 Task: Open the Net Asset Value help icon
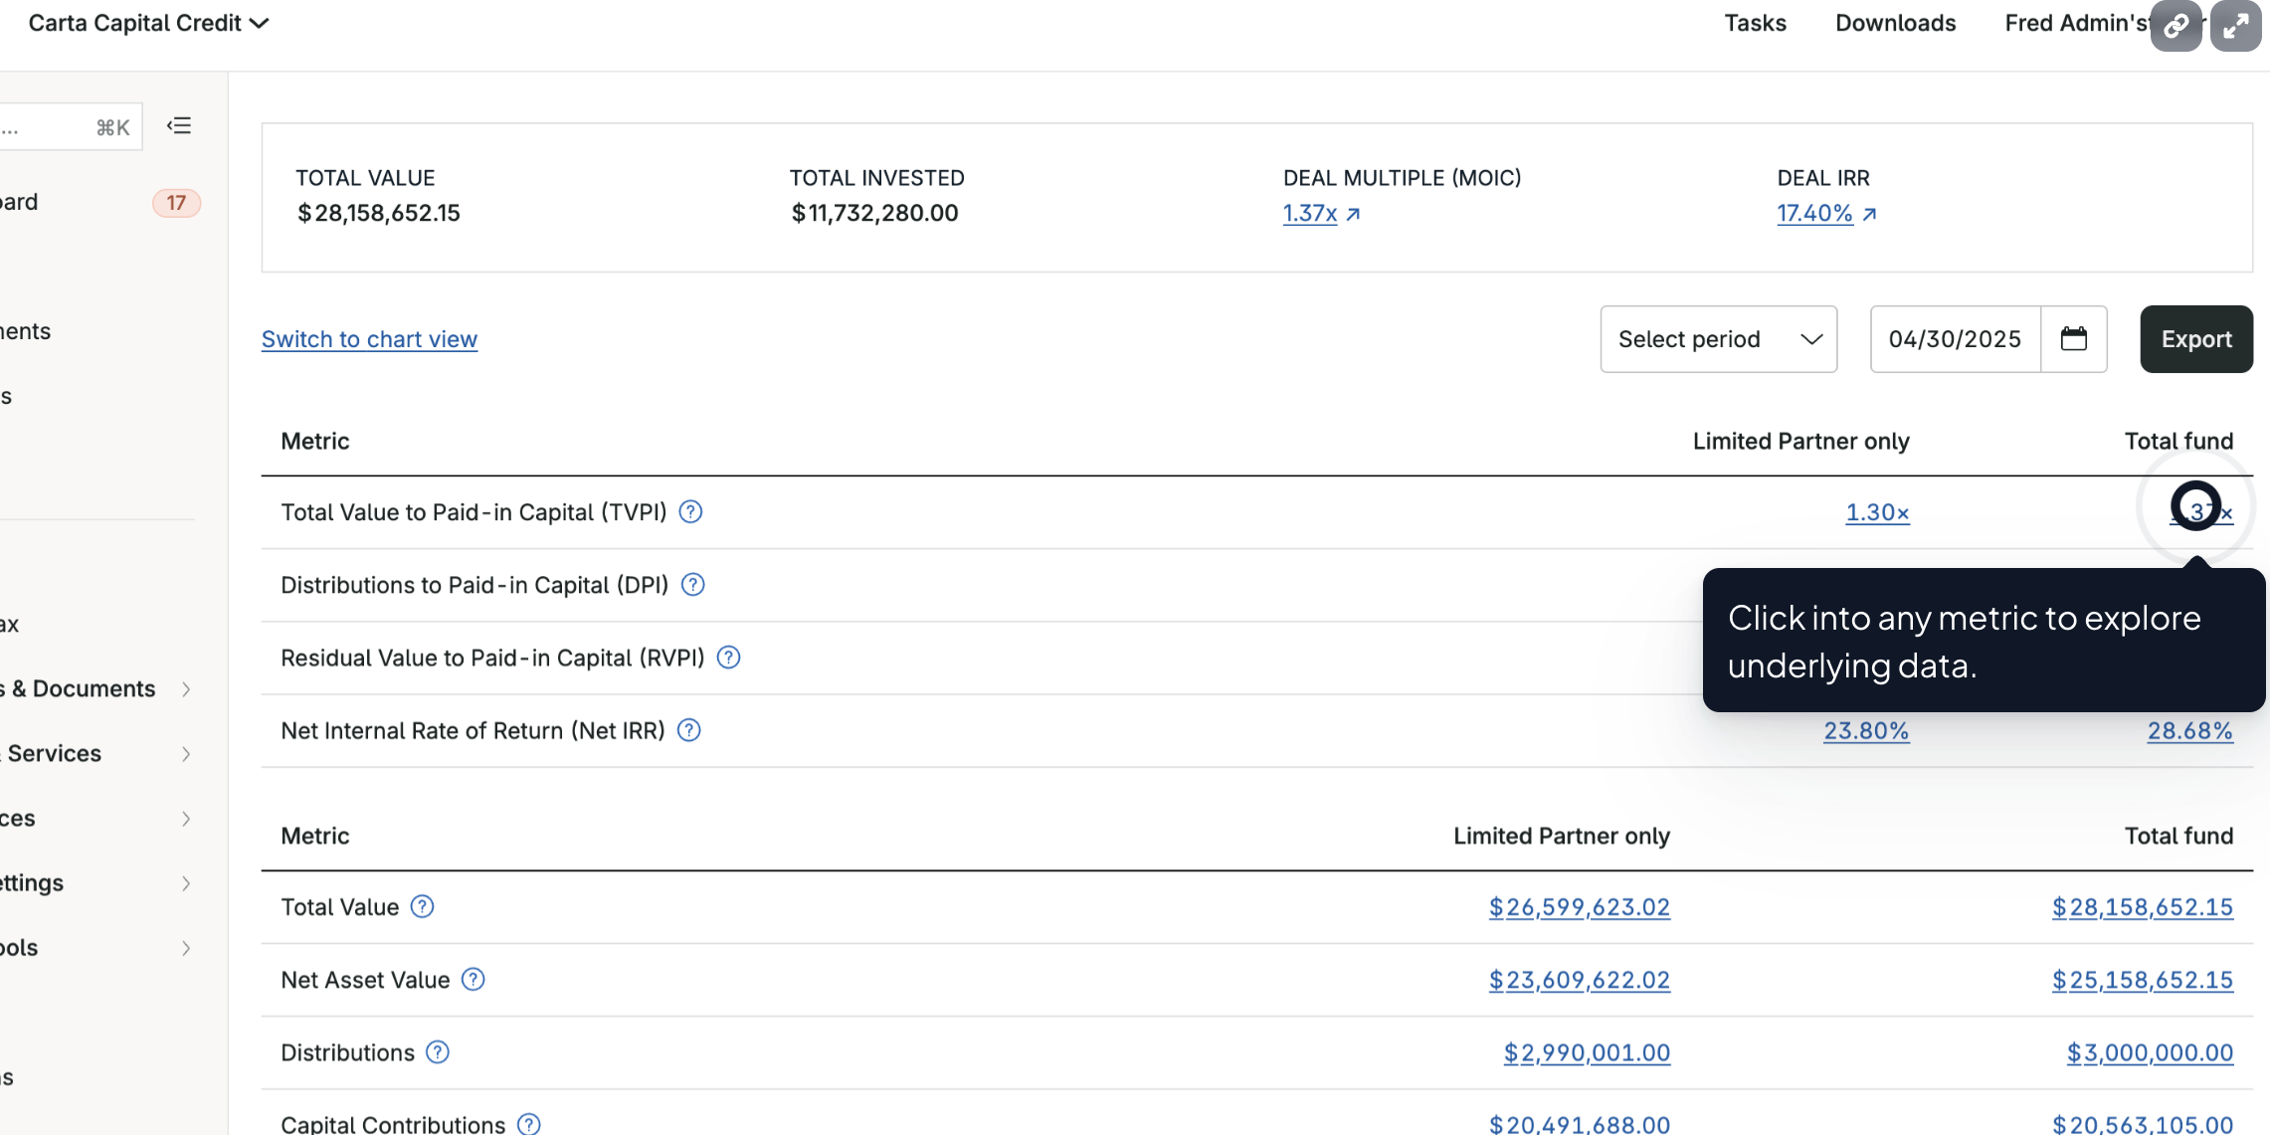(x=474, y=980)
